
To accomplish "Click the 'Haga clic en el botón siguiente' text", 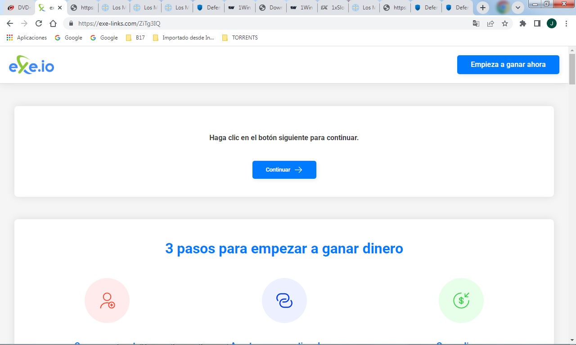I will pyautogui.click(x=284, y=137).
